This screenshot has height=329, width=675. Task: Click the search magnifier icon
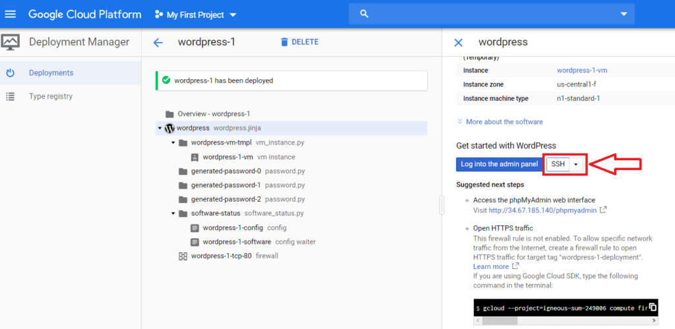pyautogui.click(x=364, y=15)
